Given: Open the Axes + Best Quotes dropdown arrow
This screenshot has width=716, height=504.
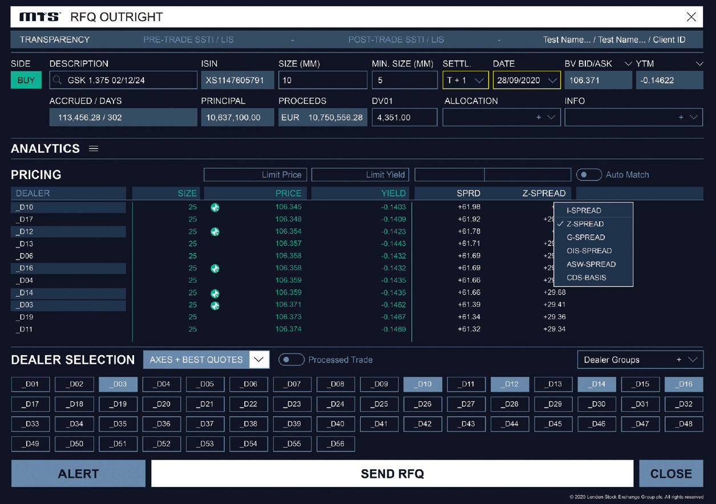Looking at the screenshot, I should pyautogui.click(x=259, y=360).
